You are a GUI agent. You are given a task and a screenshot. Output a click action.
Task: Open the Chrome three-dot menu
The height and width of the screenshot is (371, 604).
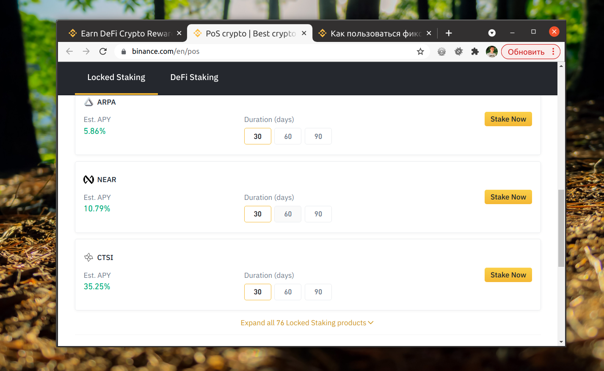[553, 52]
